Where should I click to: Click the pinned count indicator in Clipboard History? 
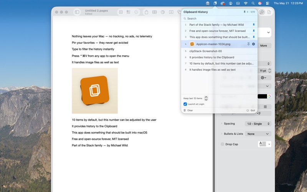pyautogui.click(x=249, y=12)
